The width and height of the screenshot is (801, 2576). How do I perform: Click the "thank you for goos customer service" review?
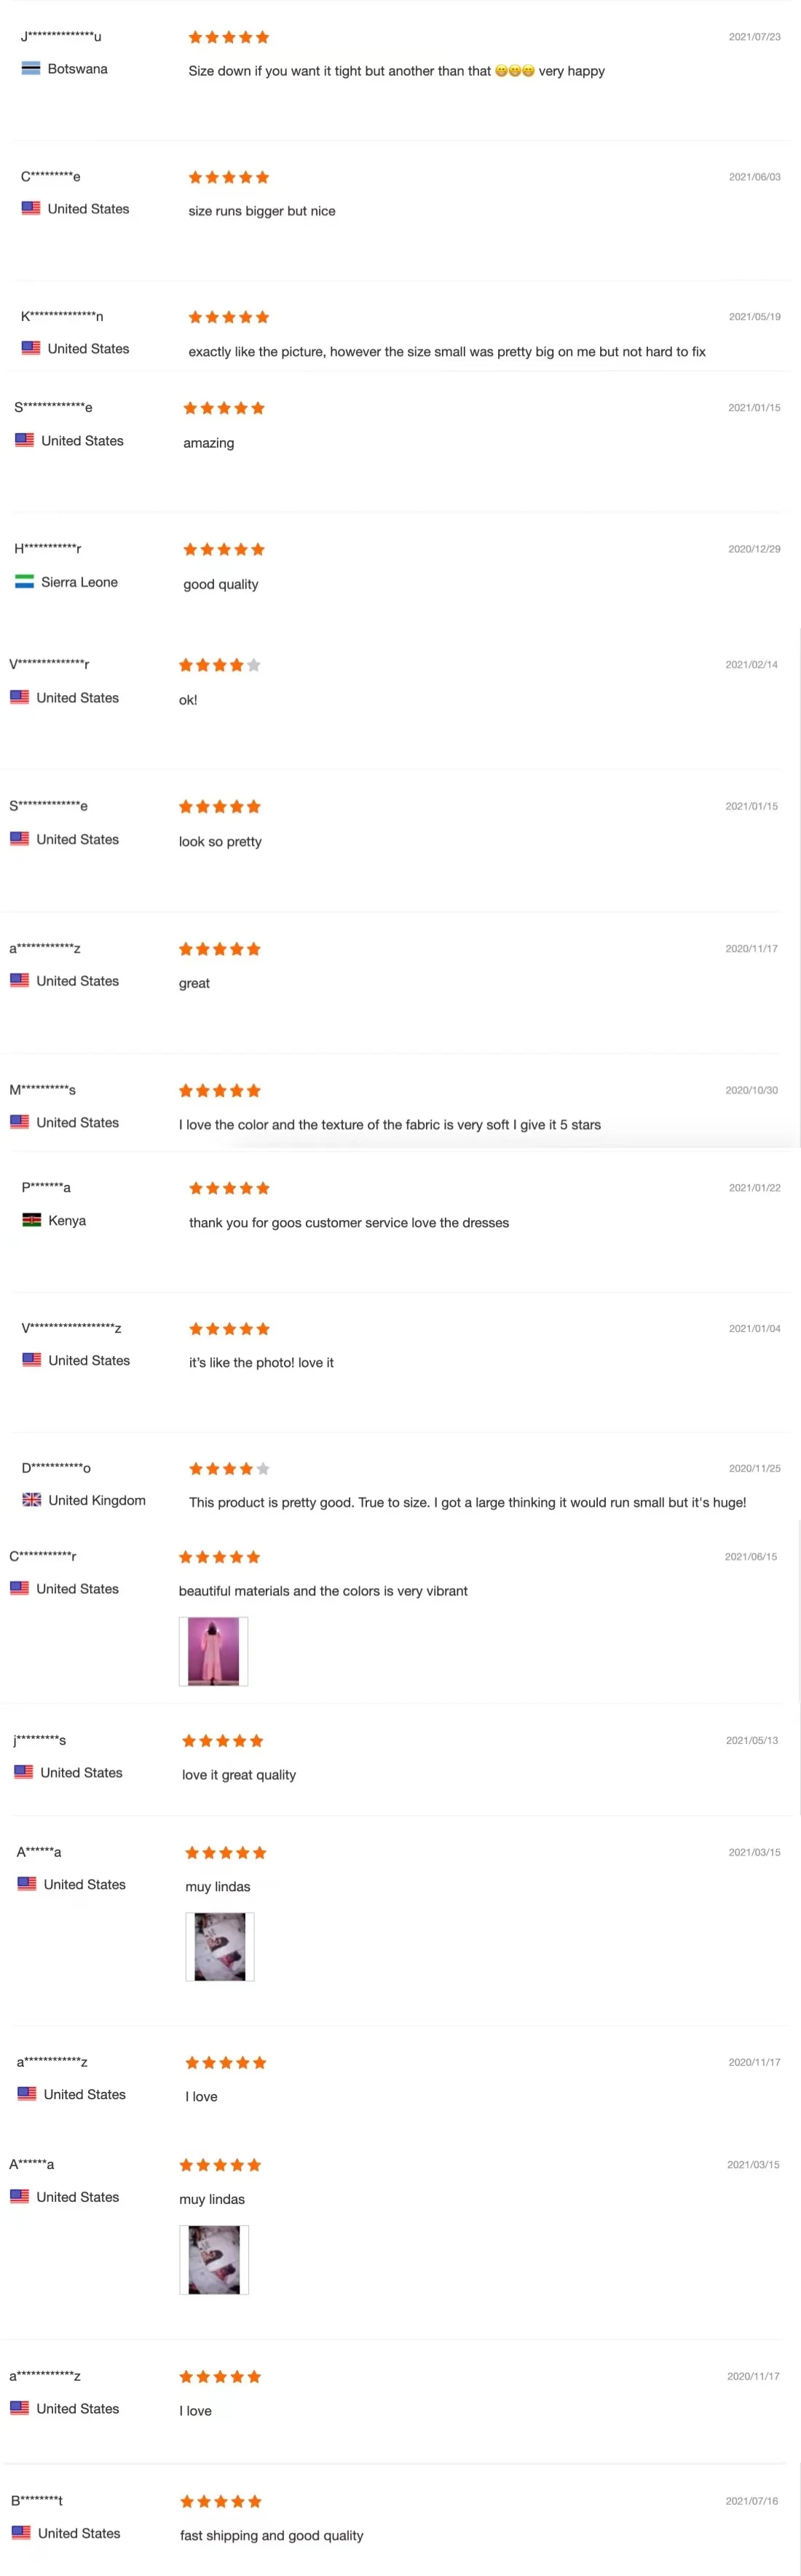[349, 1223]
